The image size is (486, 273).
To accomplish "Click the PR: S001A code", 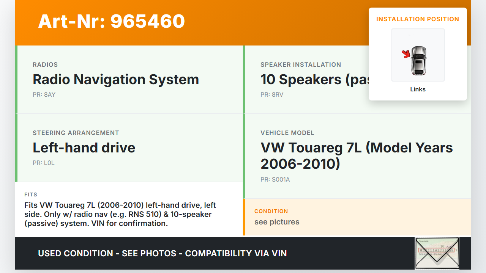I will pos(275,180).
